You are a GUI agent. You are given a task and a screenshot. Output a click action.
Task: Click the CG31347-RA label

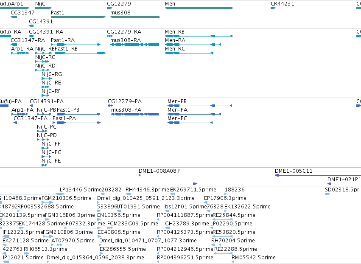28,40
